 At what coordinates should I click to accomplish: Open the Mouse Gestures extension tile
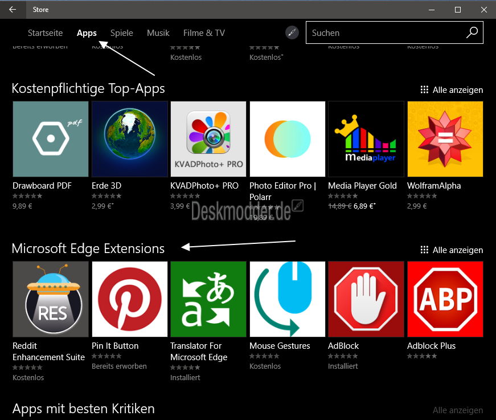(287, 299)
